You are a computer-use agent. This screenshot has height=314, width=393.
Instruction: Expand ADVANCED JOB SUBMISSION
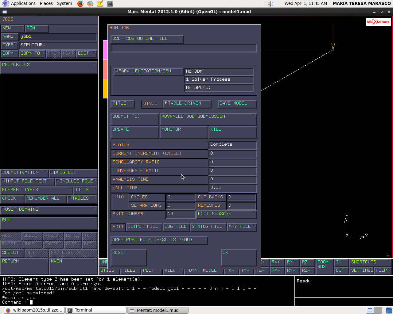208,119
